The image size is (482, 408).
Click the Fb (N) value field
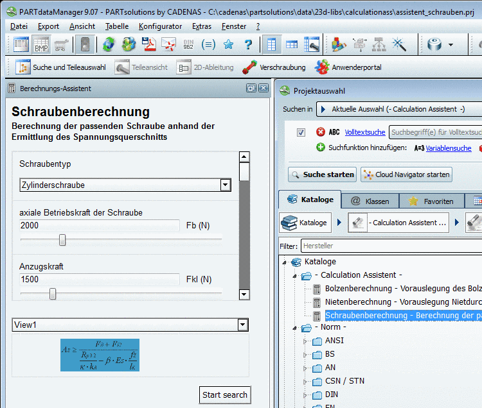[x=99, y=225]
